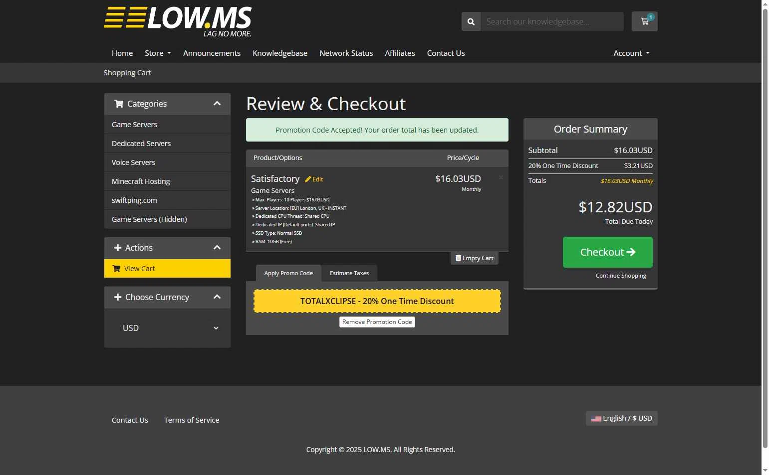Click the Empty Cart button
The height and width of the screenshot is (475, 769).
point(475,258)
